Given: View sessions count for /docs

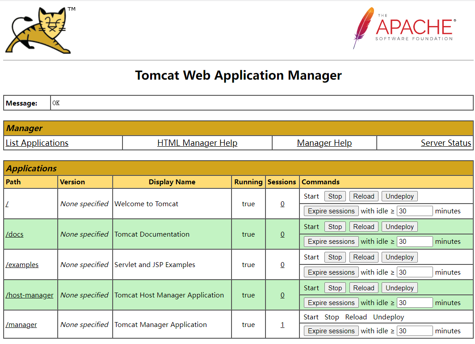Looking at the screenshot, I should point(282,234).
